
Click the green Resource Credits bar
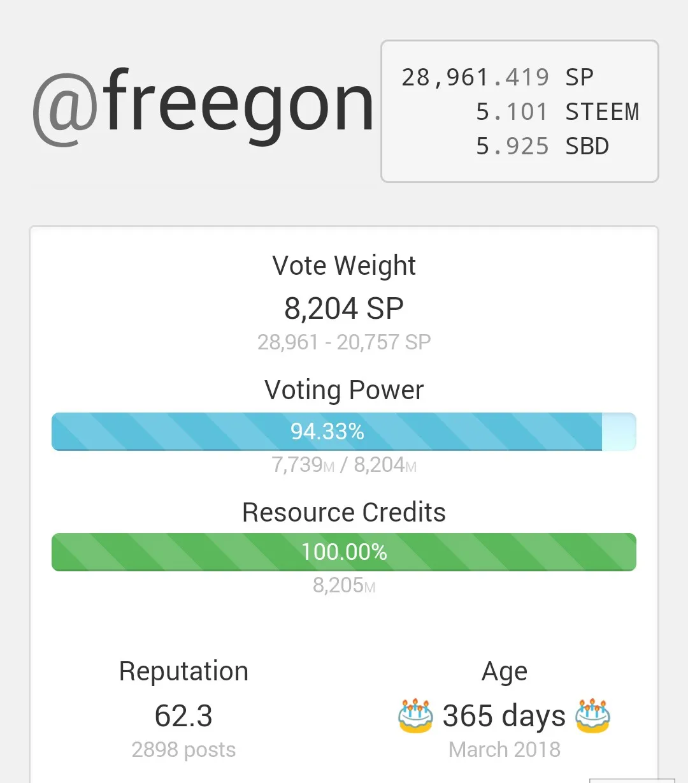click(x=344, y=552)
